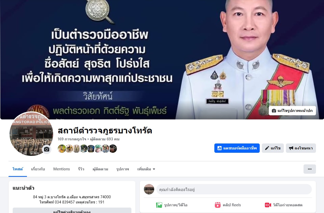Select the รีวิว tab
Image resolution: width=324 pixels, height=213 pixels.
(81, 169)
